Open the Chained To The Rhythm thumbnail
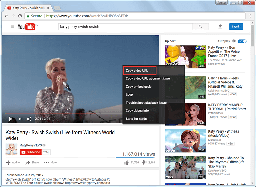 [185, 168]
